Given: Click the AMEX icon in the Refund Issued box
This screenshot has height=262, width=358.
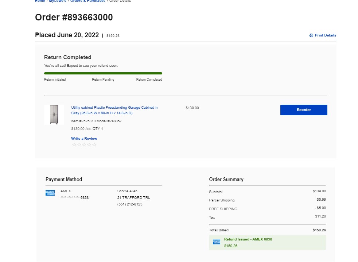Looking at the screenshot, I should tap(217, 242).
